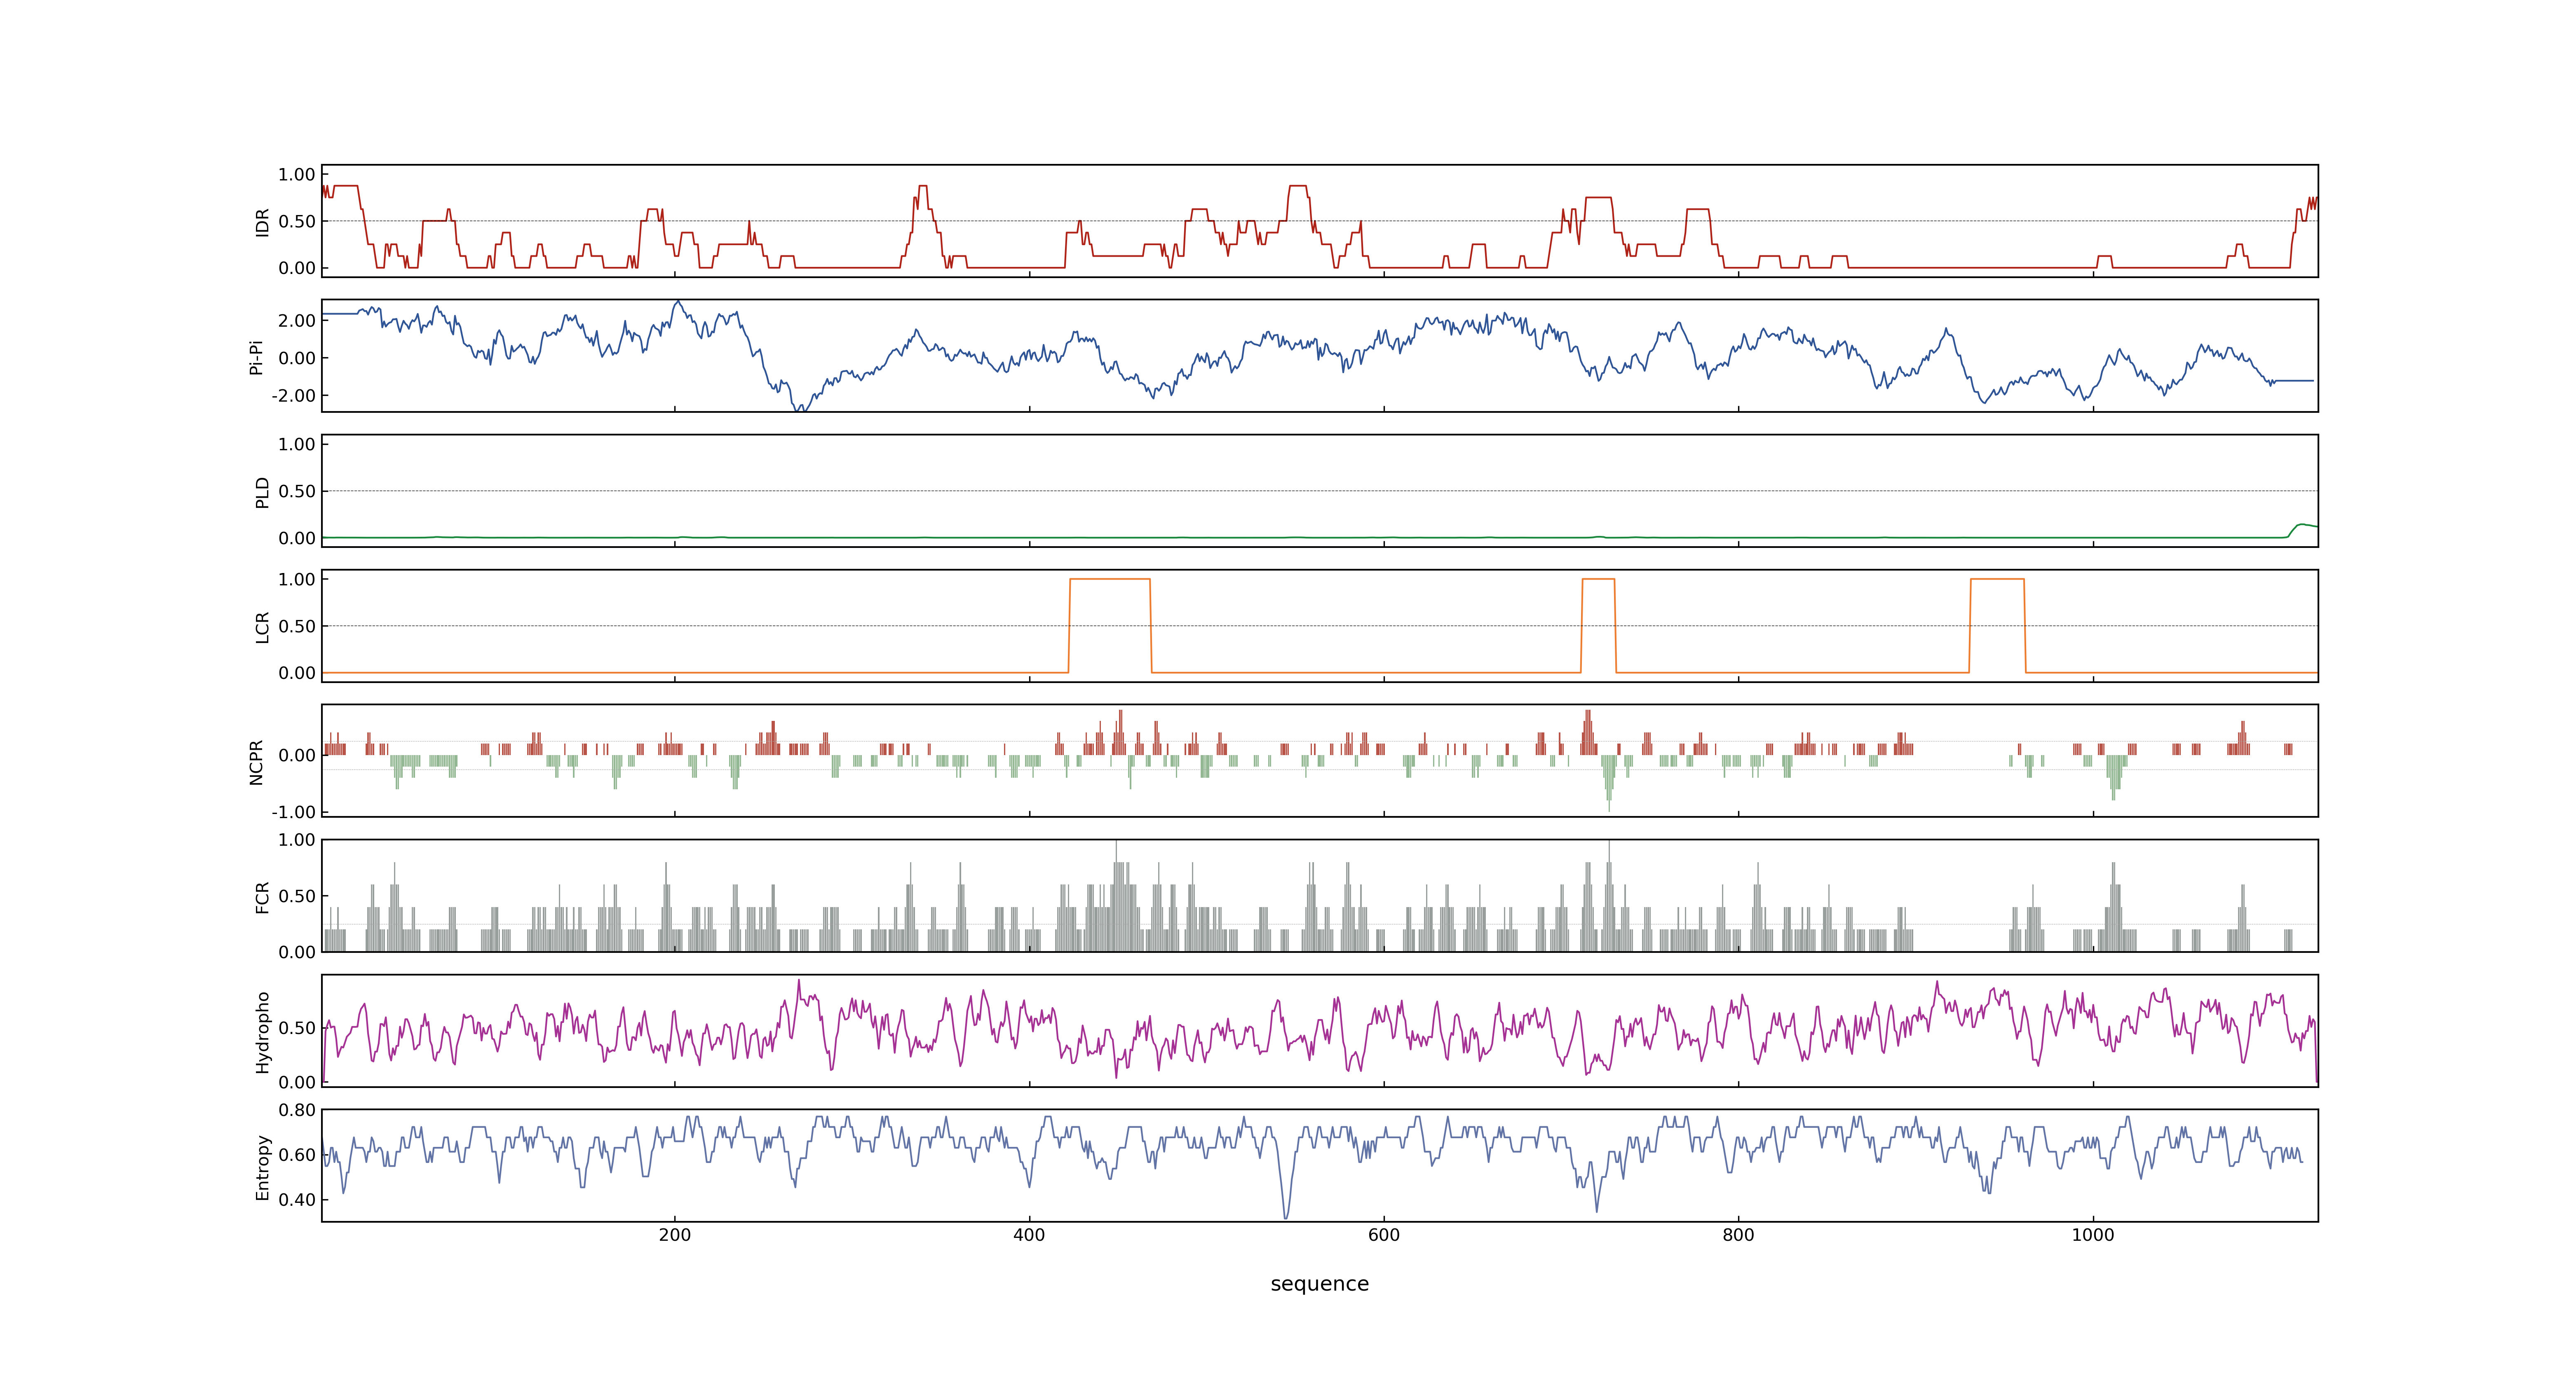
Task: Click the 0.60 tick of the Entropy panel
Action: click(x=297, y=1155)
